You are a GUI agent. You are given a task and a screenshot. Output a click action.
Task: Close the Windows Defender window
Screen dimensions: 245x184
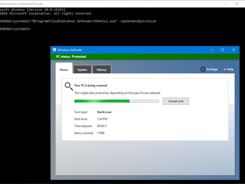(x=234, y=50)
